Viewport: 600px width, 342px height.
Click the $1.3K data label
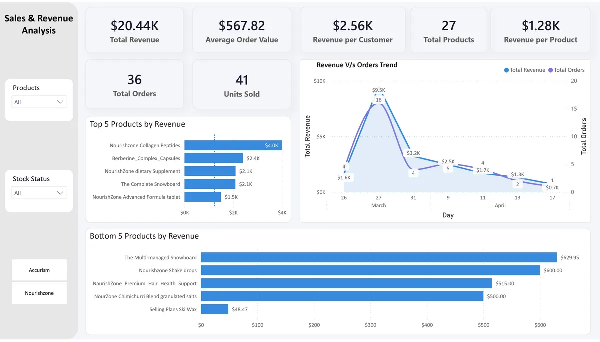coord(518,175)
